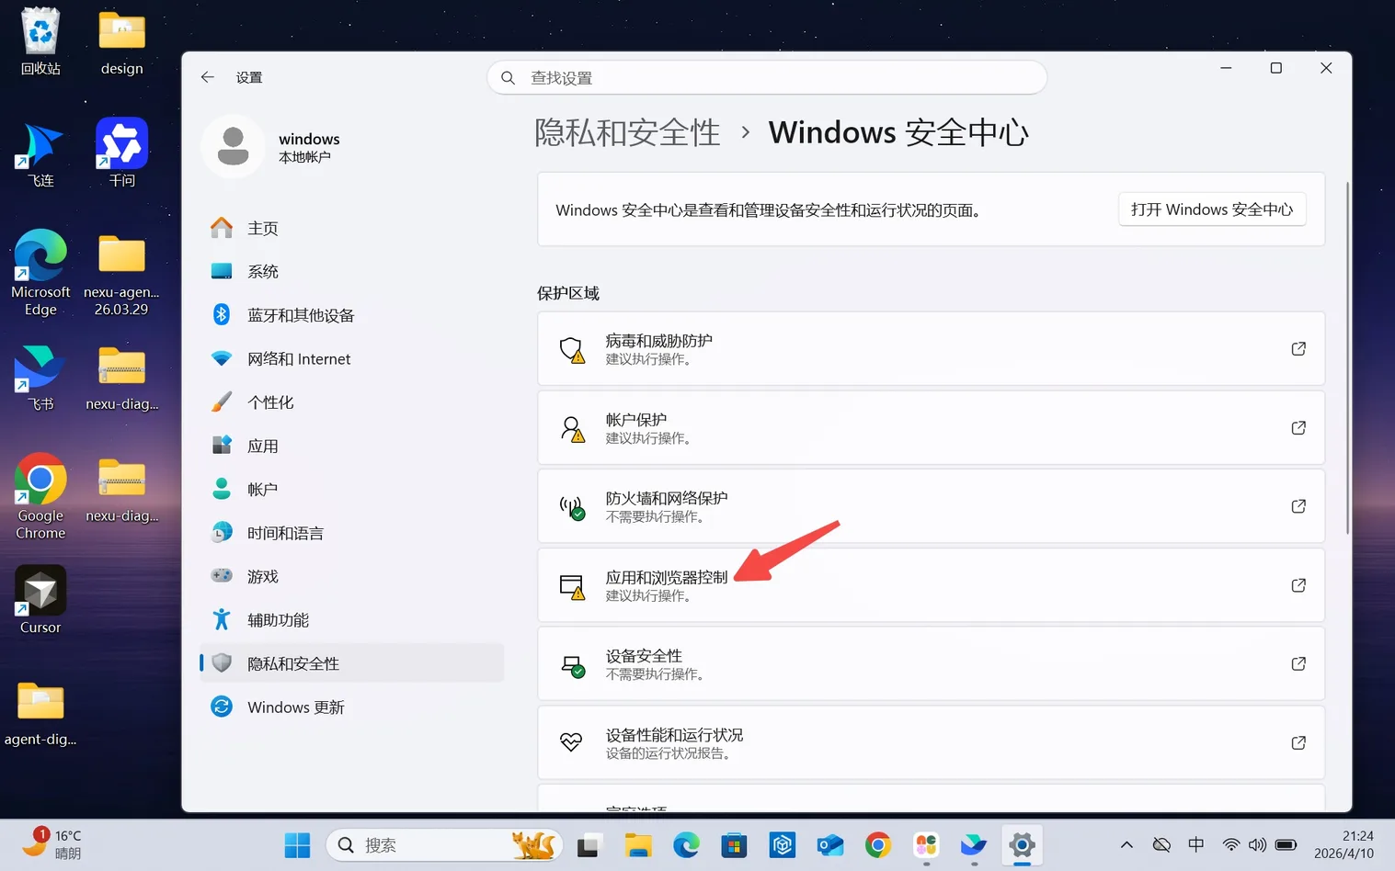The height and width of the screenshot is (871, 1395).
Task: Open the 游戏 Xbox icon in sidebar
Action: (221, 576)
